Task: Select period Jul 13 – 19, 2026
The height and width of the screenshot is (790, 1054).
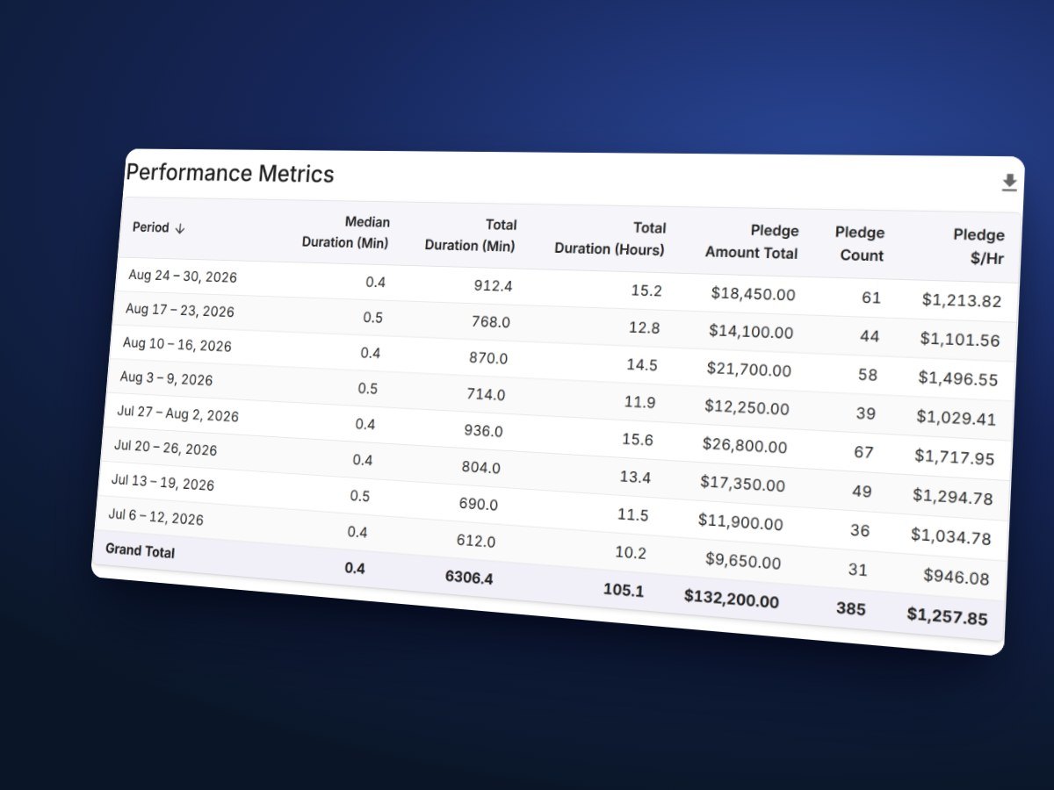Action: tap(162, 482)
